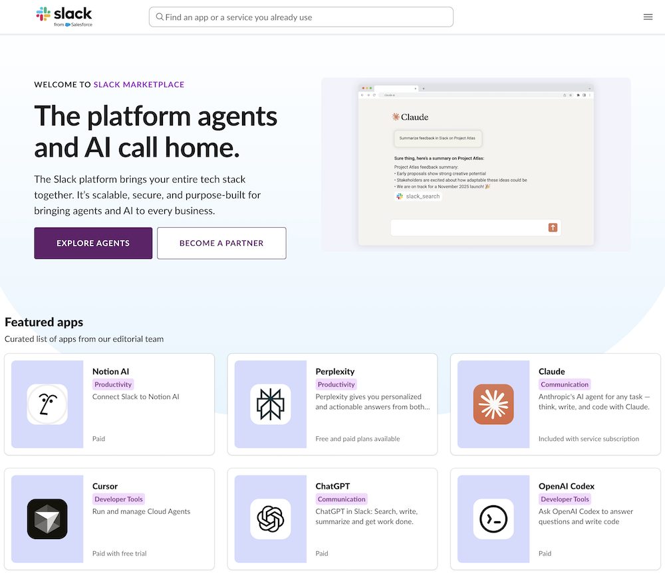The image size is (665, 573).
Task: Click Communication tag on Claude card
Action: click(x=564, y=384)
